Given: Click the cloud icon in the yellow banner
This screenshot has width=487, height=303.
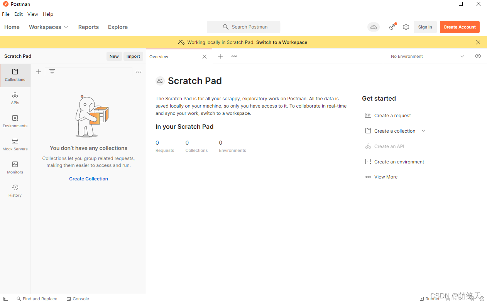Looking at the screenshot, I should [x=181, y=42].
